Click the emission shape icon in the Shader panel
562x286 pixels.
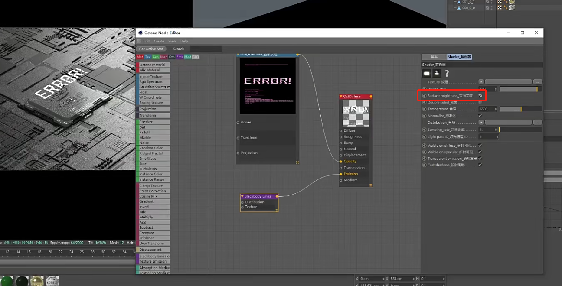pyautogui.click(x=427, y=73)
